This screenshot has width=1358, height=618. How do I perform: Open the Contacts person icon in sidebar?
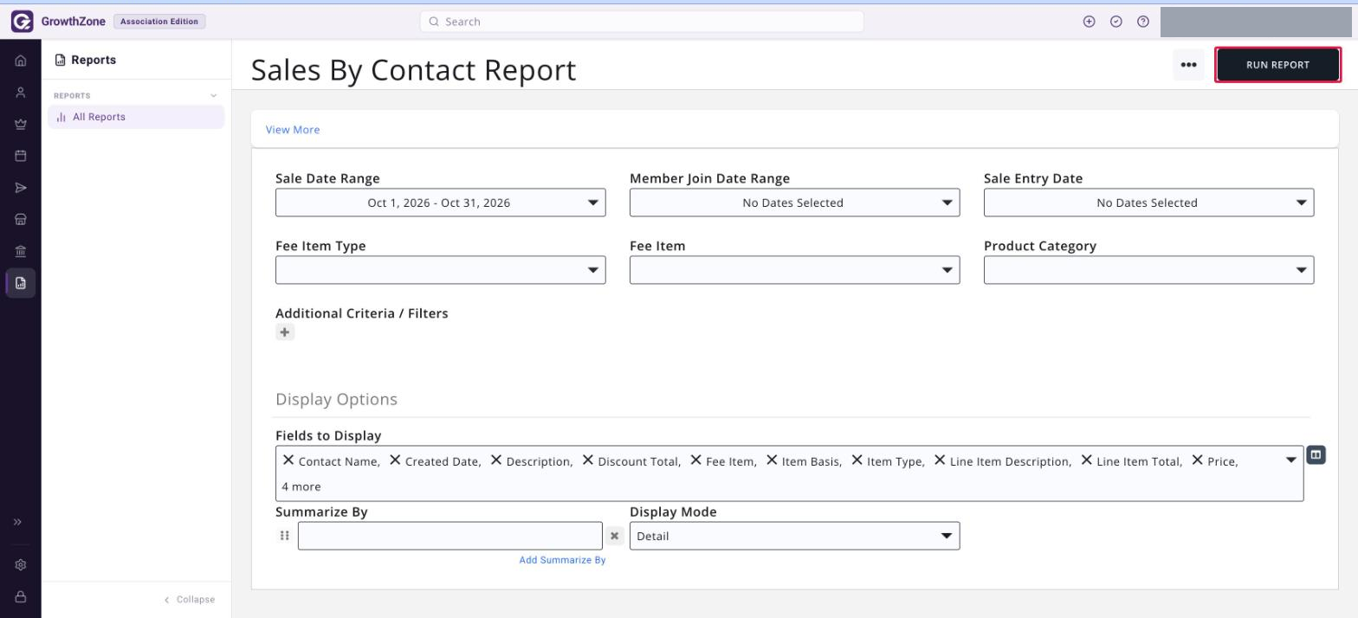(21, 92)
